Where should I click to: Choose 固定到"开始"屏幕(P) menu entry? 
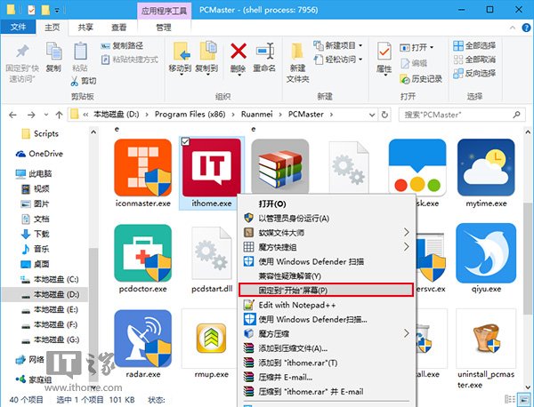point(327,290)
